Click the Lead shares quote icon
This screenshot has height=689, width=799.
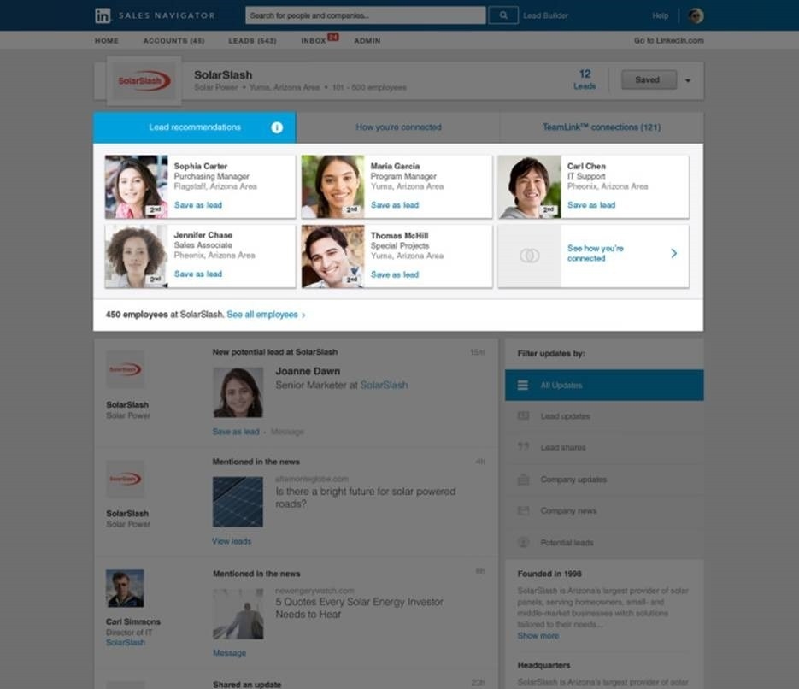(x=522, y=448)
